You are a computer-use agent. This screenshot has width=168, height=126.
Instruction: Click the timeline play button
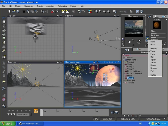[22, 111]
